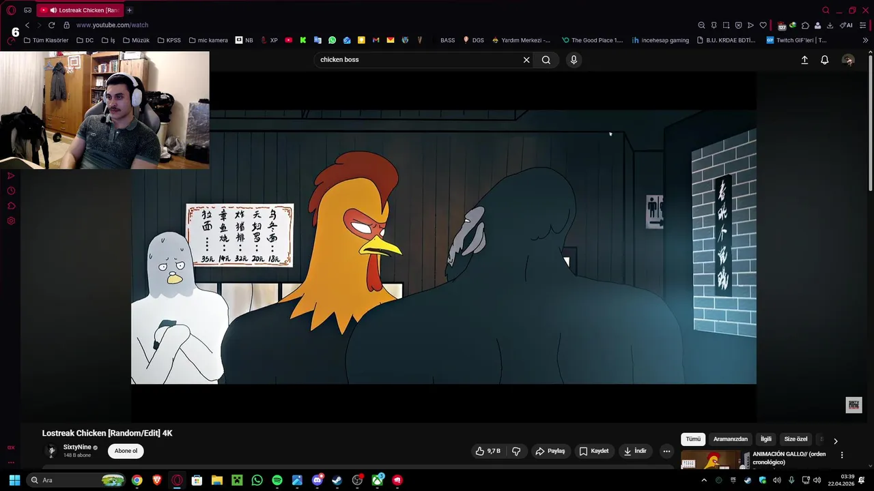Open Steam from the taskbar
874x491 pixels.
(x=337, y=480)
